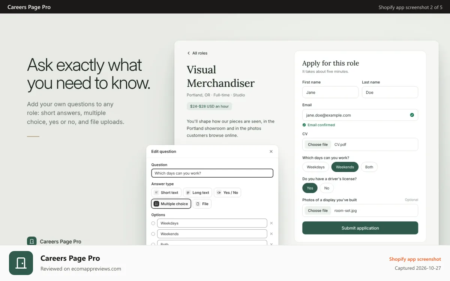Edit the Weekdays option field
The width and height of the screenshot is (450, 281).
point(212,223)
